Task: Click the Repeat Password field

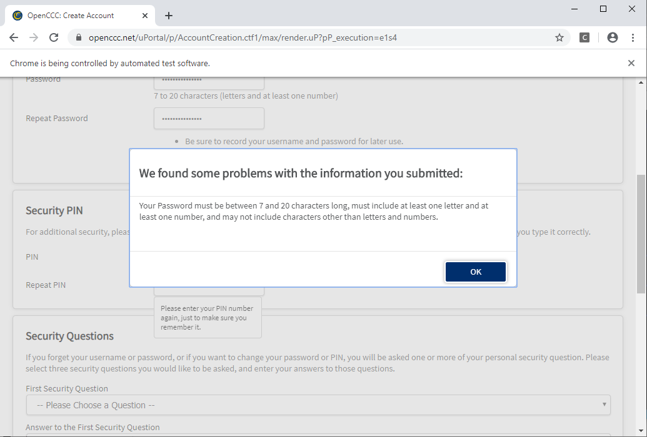Action: coord(209,119)
